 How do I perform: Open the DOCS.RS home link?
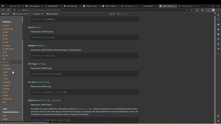(x=6, y=14)
